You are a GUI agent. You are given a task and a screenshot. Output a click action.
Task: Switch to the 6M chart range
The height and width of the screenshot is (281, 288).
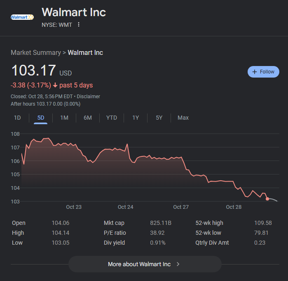(x=88, y=118)
